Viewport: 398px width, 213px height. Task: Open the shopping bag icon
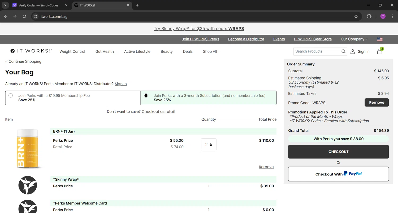tap(380, 51)
